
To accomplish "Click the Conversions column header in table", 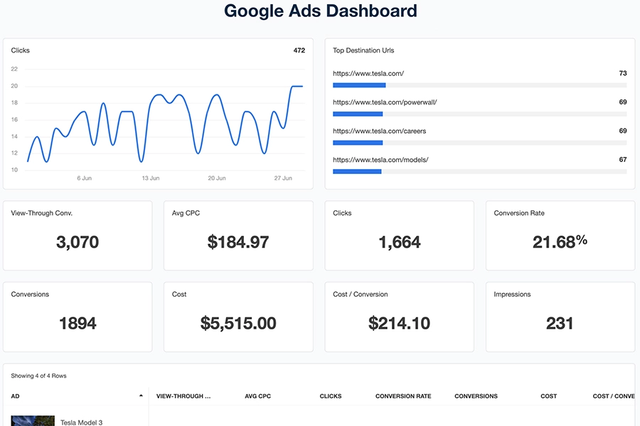I will 476,396.
